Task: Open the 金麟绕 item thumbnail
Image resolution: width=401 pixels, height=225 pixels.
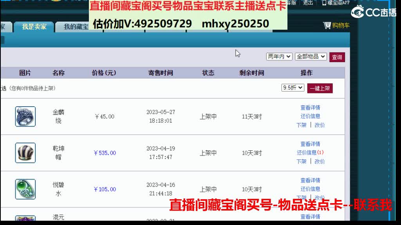Action: coord(25,116)
